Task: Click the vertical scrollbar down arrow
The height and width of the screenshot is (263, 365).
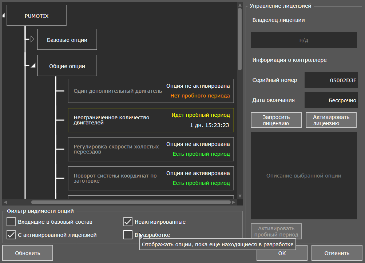Action: tap(239, 196)
